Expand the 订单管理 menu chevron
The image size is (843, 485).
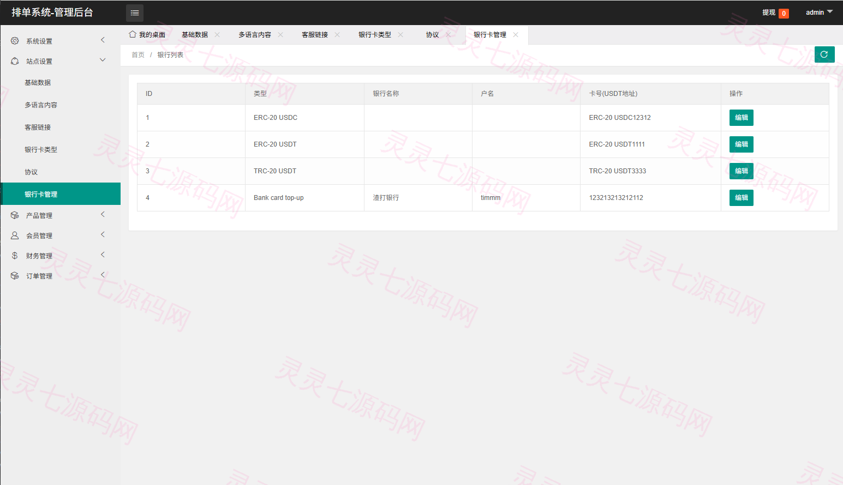(103, 275)
